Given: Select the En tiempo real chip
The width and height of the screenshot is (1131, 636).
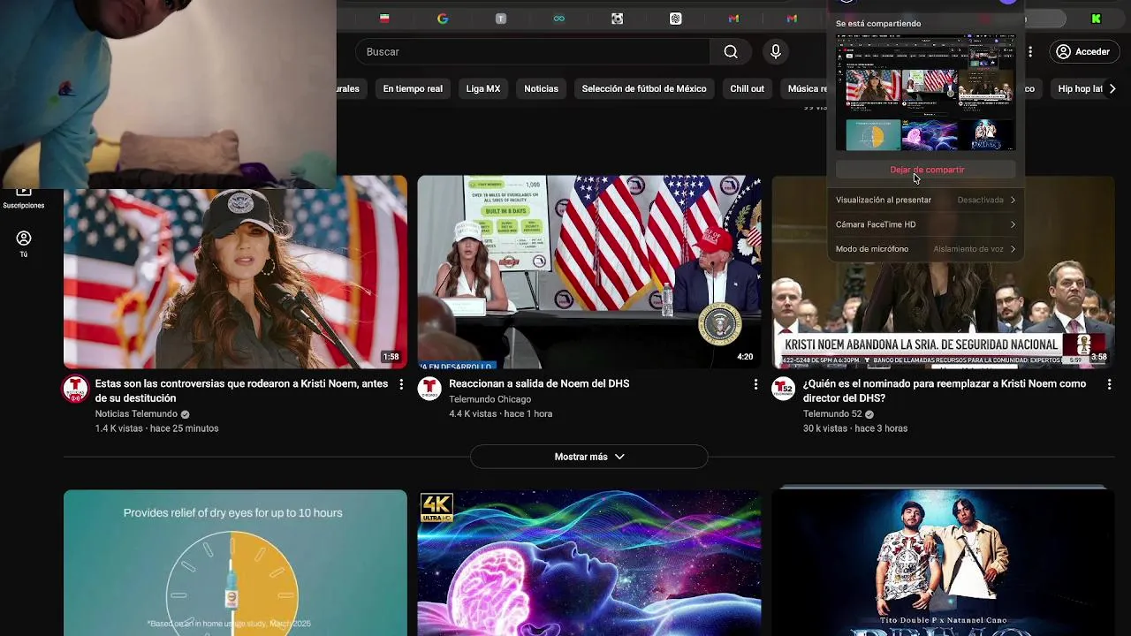Looking at the screenshot, I should click(x=413, y=88).
